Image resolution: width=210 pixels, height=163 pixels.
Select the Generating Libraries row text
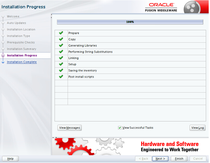pos(83,45)
